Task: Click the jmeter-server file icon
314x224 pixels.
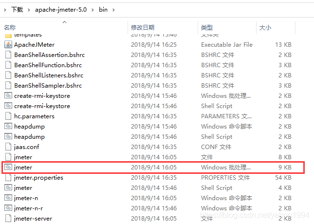Action: pyautogui.click(x=8, y=218)
